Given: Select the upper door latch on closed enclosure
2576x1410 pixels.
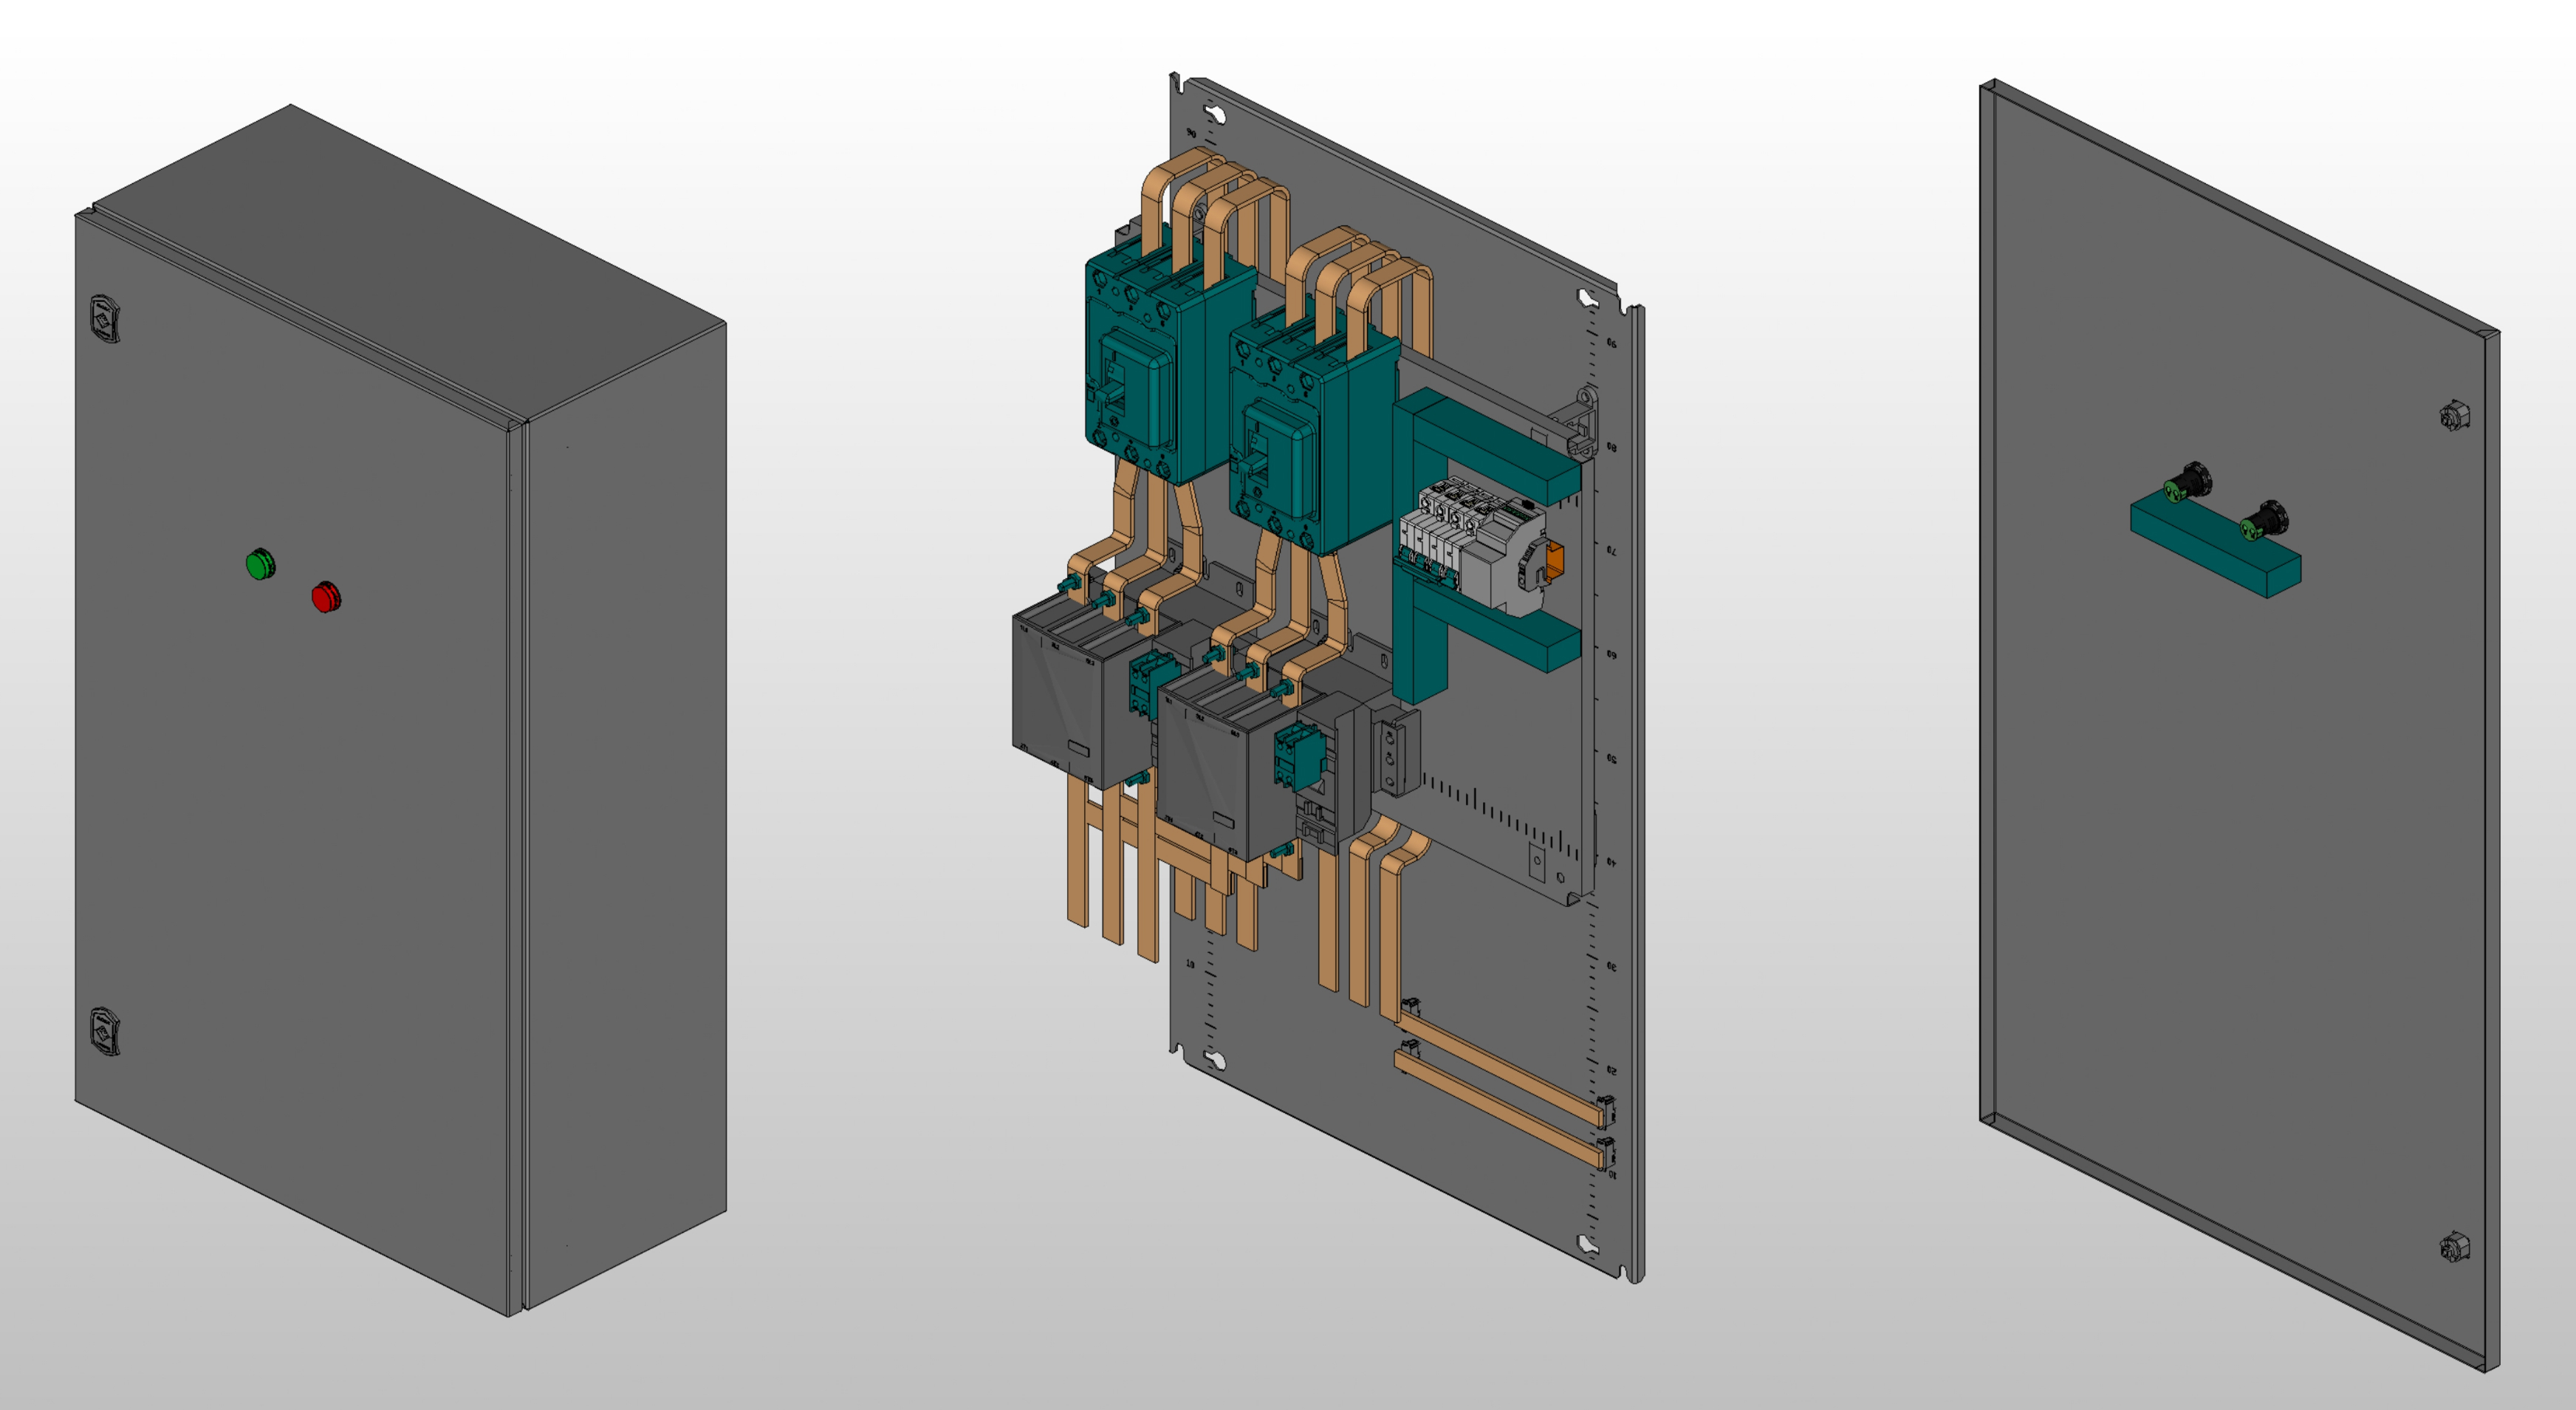Looking at the screenshot, I should pos(104,319).
